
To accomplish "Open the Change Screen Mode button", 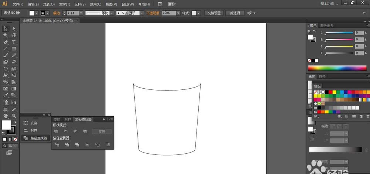I will point(10,153).
